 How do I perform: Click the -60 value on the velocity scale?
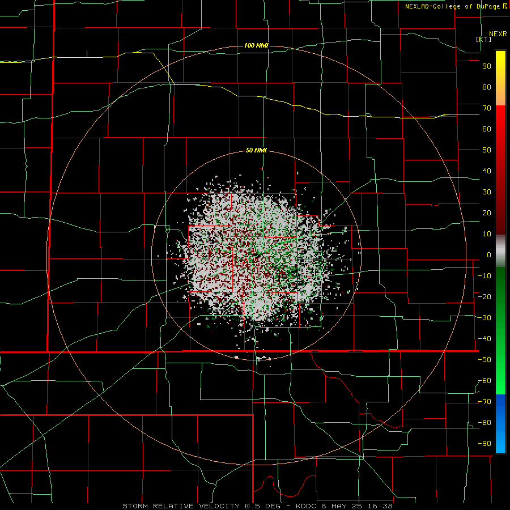coord(484,381)
